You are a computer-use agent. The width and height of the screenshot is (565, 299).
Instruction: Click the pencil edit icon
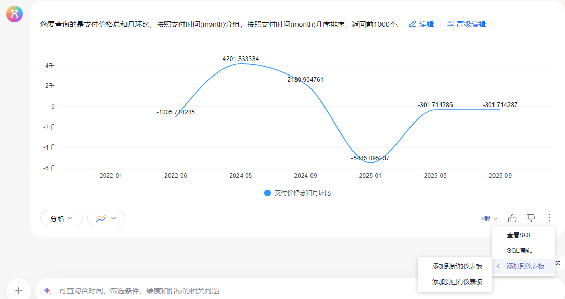pos(413,24)
